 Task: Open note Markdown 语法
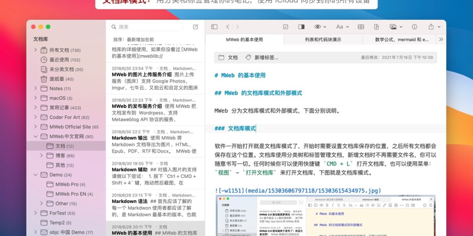(x=155, y=205)
